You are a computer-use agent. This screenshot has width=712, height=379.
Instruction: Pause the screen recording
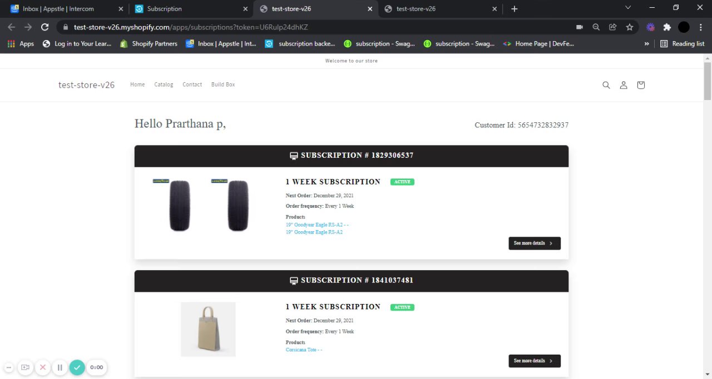pyautogui.click(x=60, y=367)
